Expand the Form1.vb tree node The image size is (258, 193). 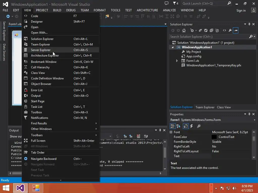[x=177, y=61]
